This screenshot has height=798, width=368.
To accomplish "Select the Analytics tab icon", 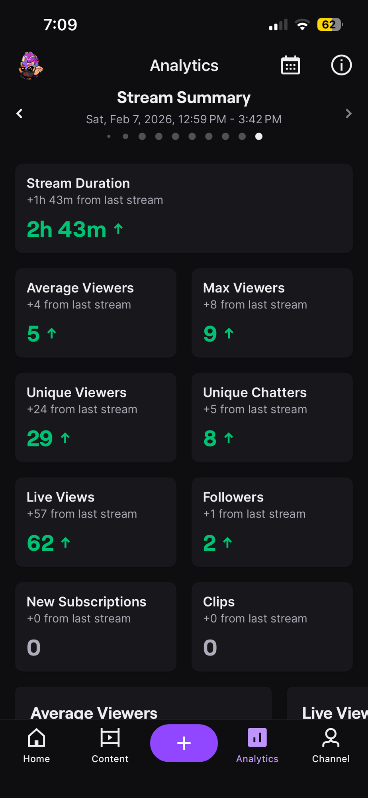I will [257, 738].
